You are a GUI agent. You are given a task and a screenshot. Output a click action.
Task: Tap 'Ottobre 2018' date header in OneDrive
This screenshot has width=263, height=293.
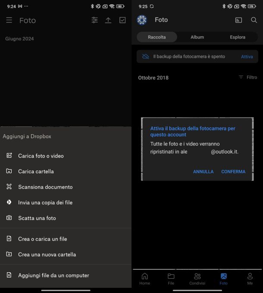pyautogui.click(x=153, y=78)
